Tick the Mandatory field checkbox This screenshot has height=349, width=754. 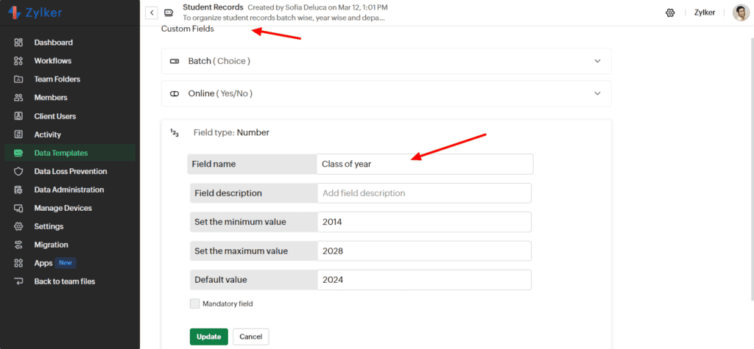[x=194, y=303]
